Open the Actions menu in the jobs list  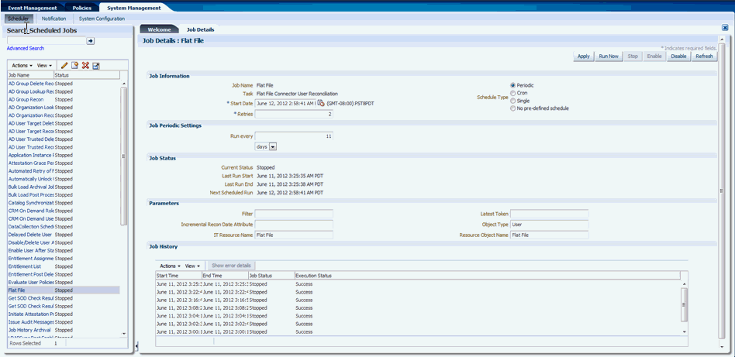(22, 66)
